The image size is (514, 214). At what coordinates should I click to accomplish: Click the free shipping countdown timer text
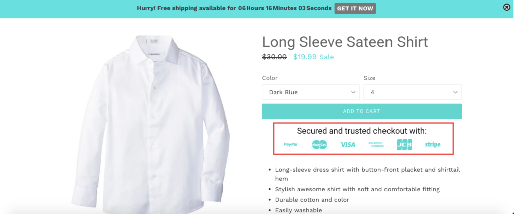(284, 8)
